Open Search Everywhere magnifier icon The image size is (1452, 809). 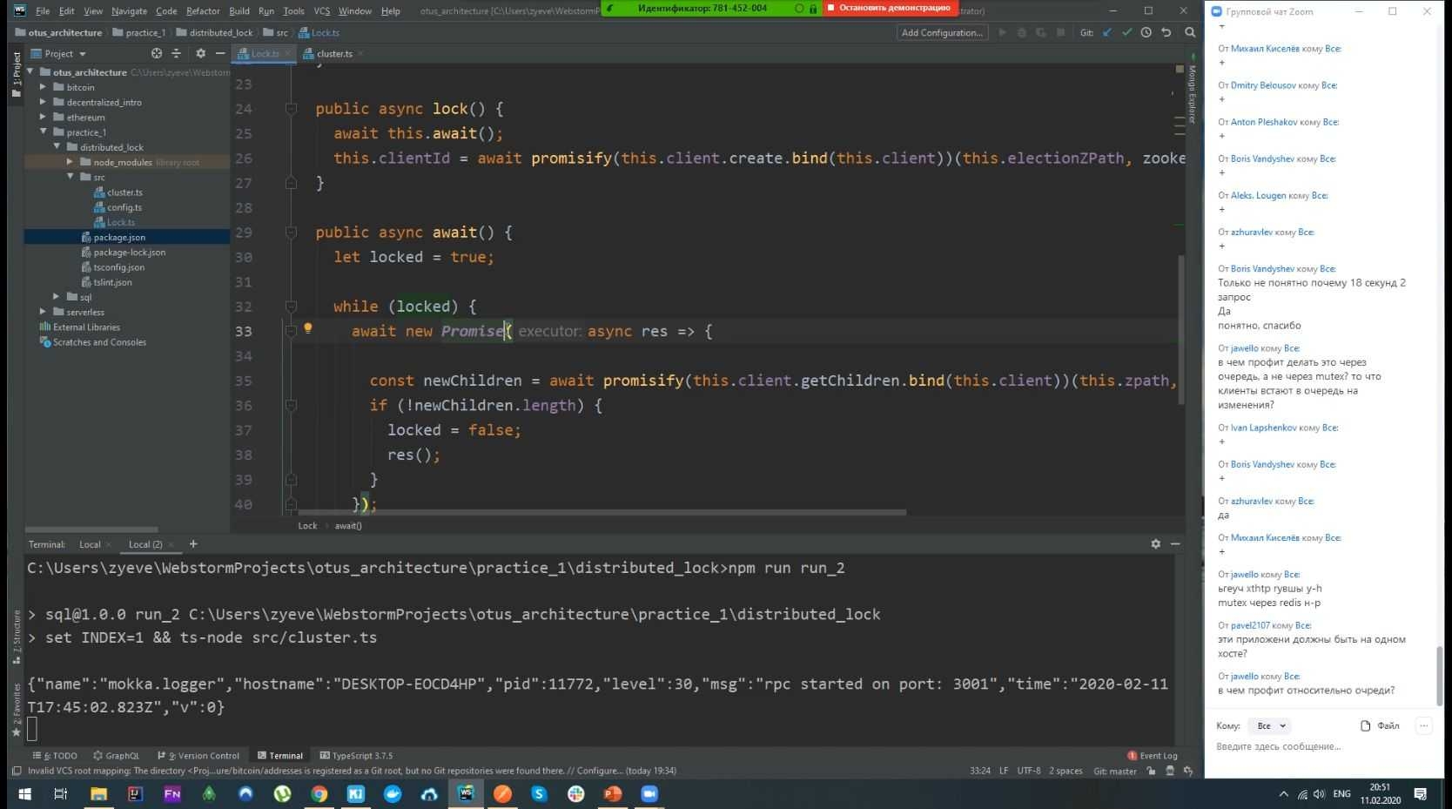(x=1190, y=32)
